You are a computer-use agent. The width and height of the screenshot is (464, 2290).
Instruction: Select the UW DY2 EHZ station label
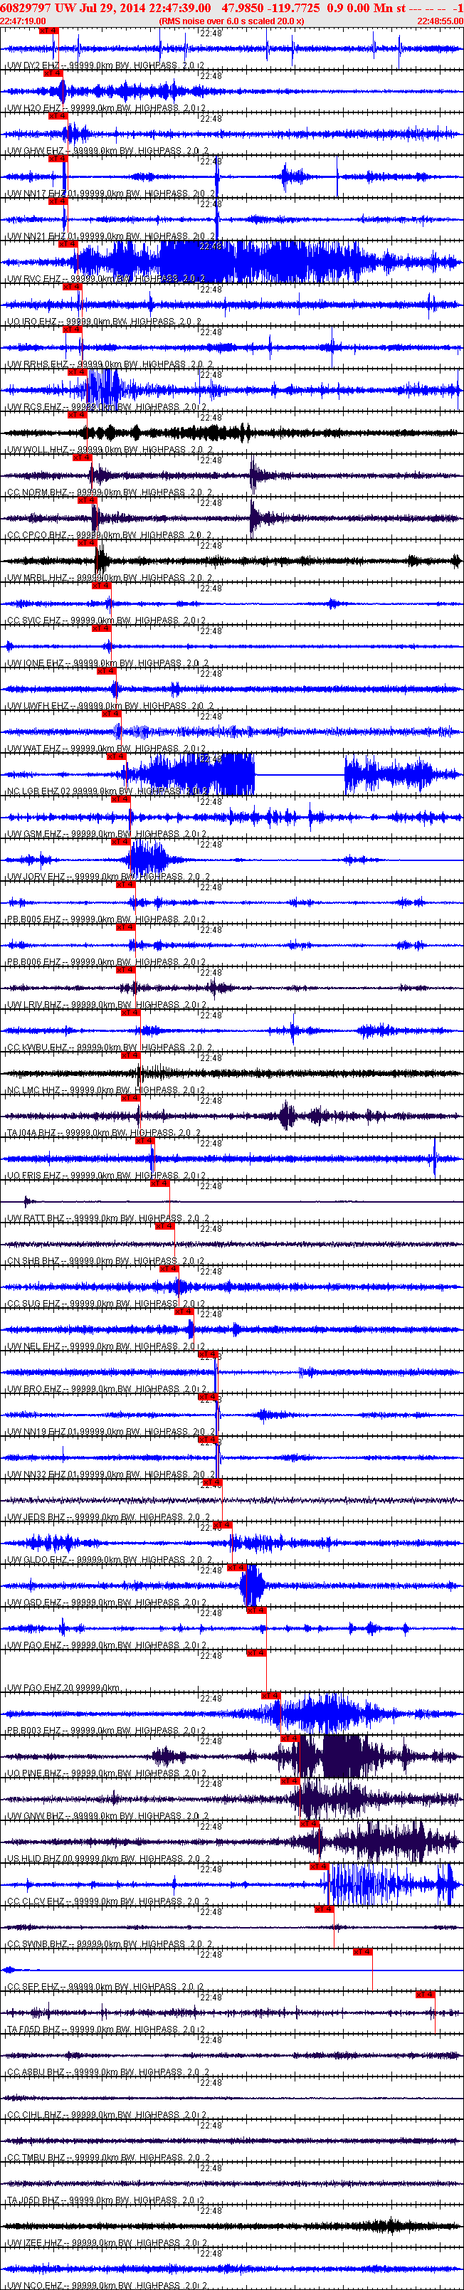click(x=106, y=65)
